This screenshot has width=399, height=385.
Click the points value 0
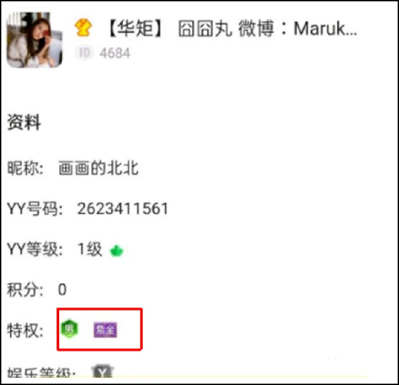coord(63,289)
